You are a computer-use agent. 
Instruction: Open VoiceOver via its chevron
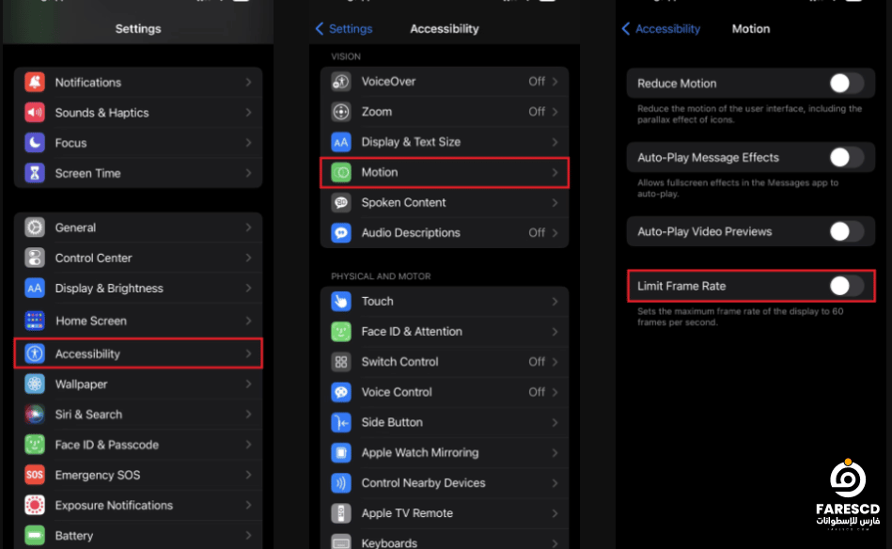555,82
